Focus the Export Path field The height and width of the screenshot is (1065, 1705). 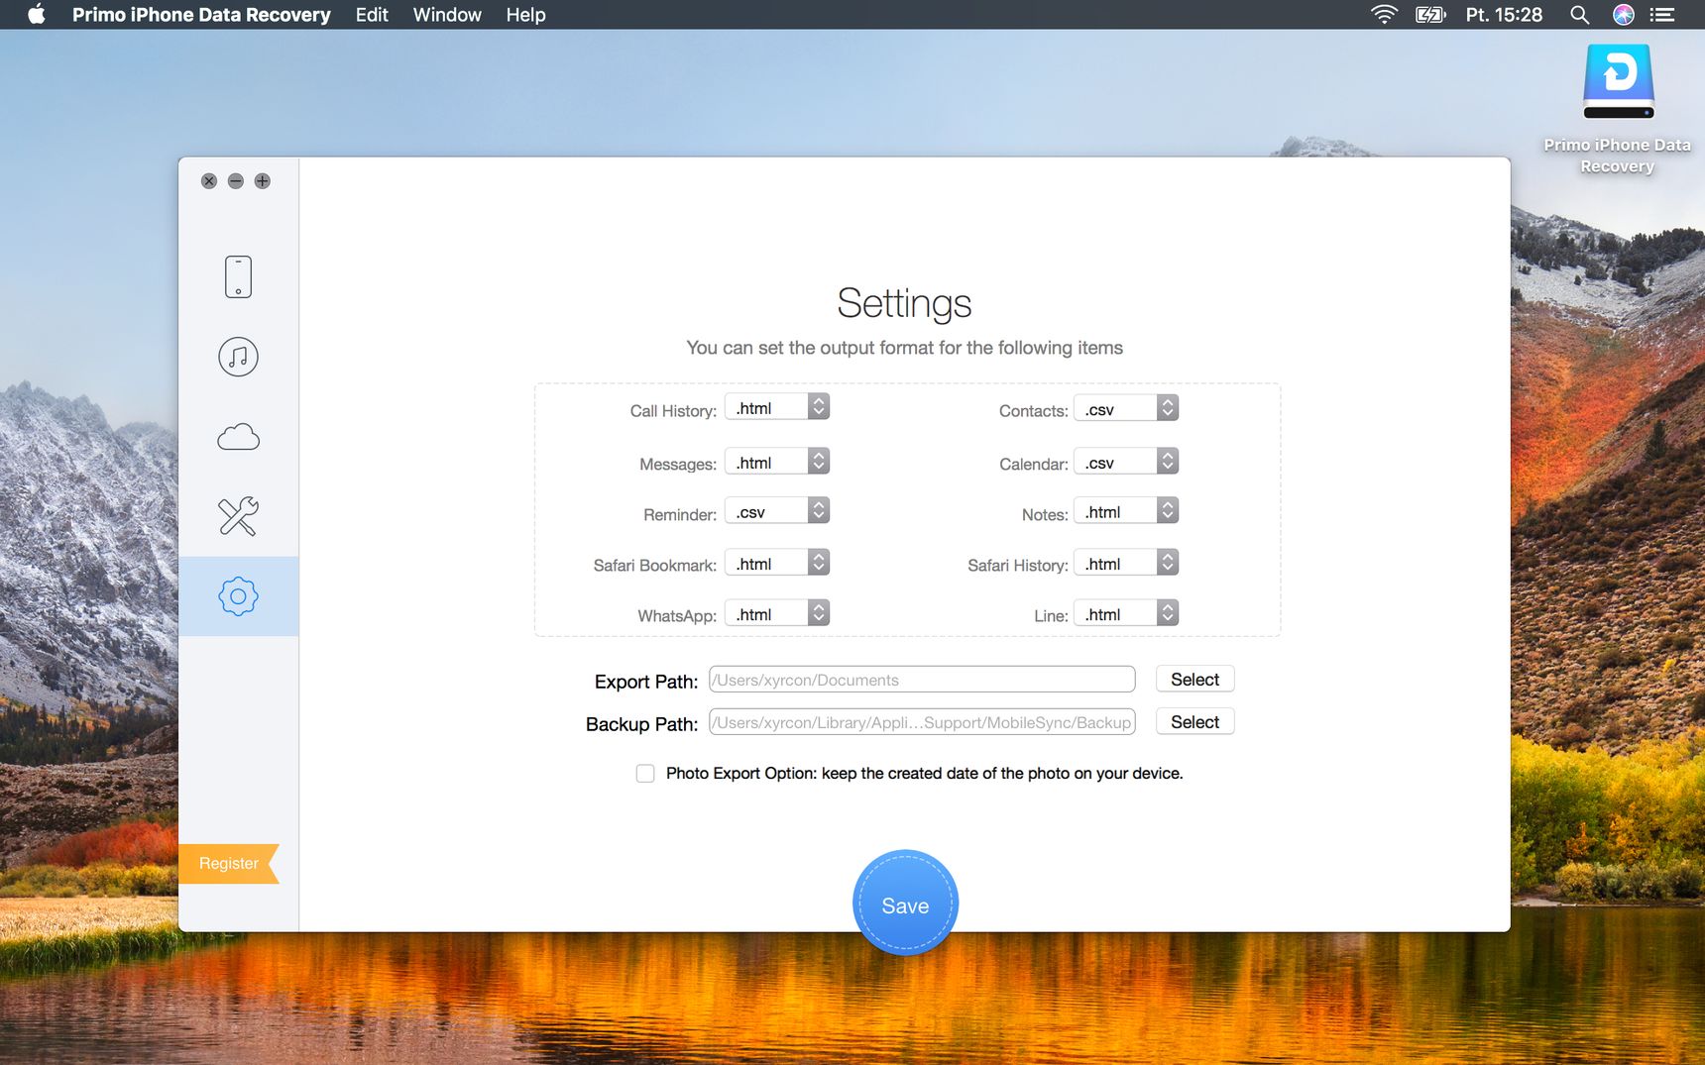click(922, 680)
